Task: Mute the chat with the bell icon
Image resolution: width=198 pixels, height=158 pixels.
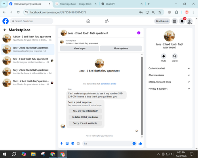Action: tap(164, 56)
